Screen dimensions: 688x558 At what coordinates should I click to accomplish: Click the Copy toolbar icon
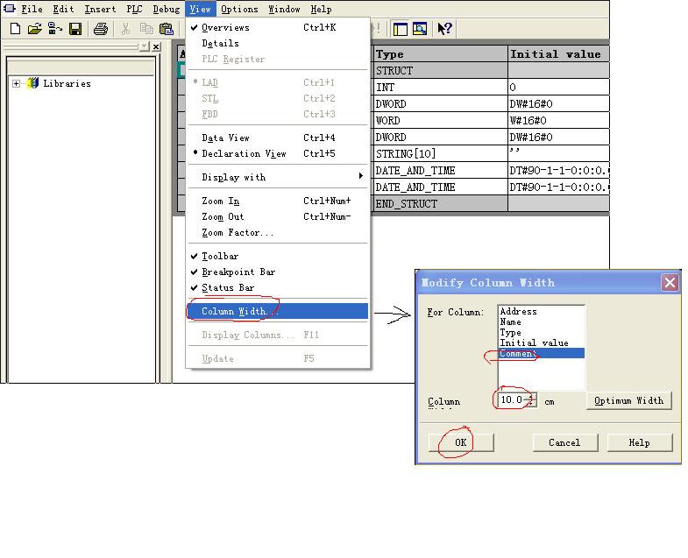click(x=146, y=29)
